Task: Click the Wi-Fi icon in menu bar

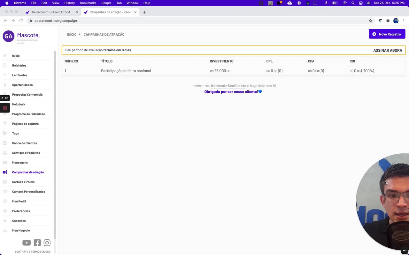Action: (x=344, y=3)
